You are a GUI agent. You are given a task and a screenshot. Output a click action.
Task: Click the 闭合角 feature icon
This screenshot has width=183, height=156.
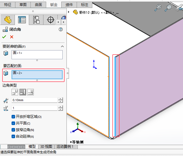tap(5, 29)
